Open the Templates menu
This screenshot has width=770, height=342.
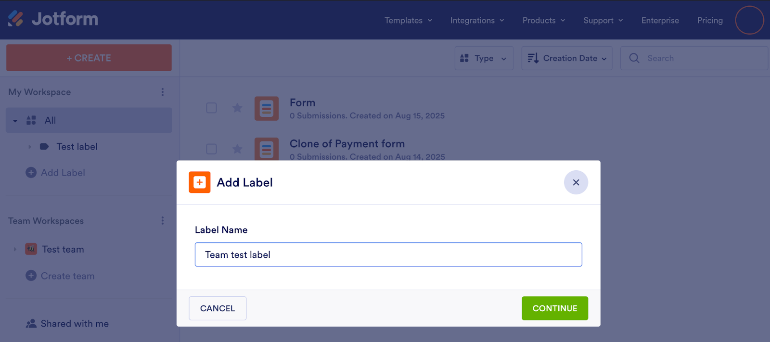tap(408, 20)
